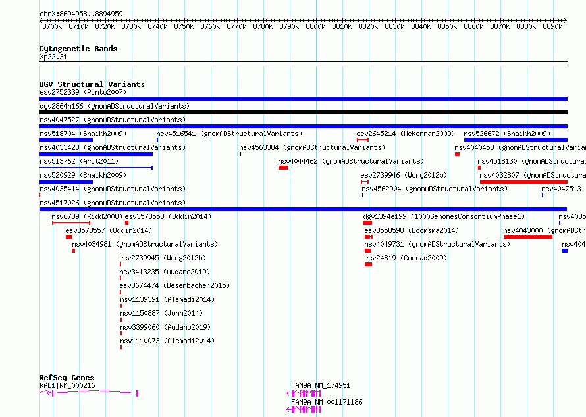Image resolution: width=586 pixels, height=417 pixels.
Task: Click red bar under esv24819
Action: 368,264
